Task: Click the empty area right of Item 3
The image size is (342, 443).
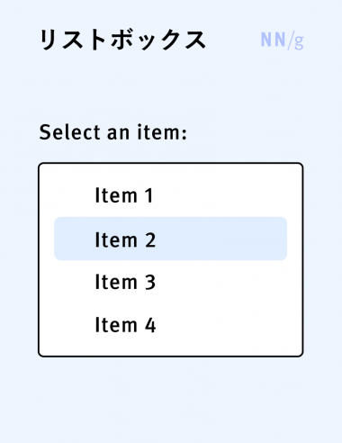Action: tap(221, 282)
